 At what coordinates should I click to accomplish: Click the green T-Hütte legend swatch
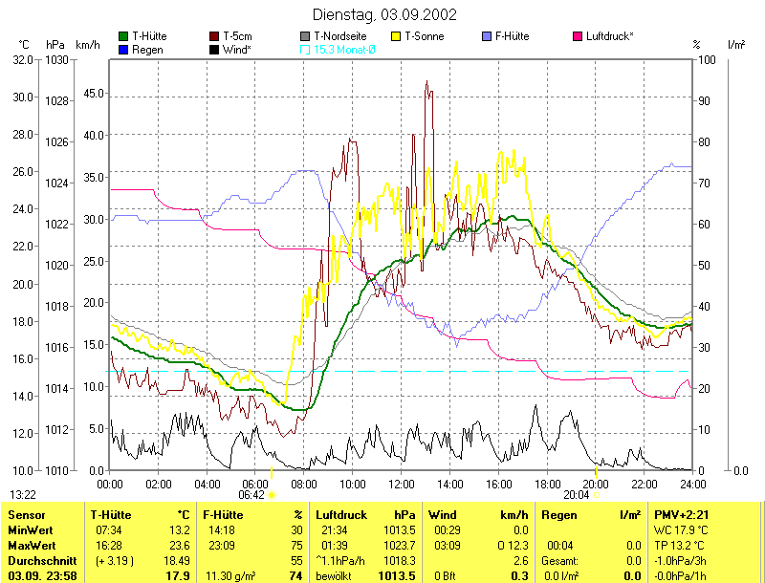tap(123, 36)
